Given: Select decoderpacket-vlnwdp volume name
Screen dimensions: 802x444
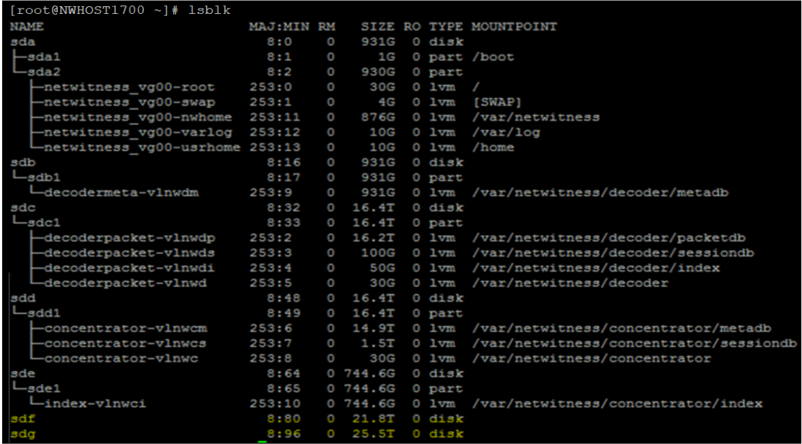Looking at the screenshot, I should (x=130, y=237).
